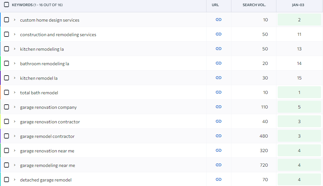Check the box for construction and remodeling services
This screenshot has height=186, width=323.
[6, 34]
